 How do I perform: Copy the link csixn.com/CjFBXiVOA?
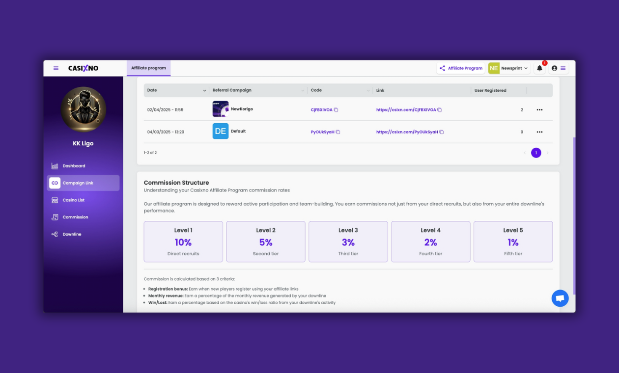[440, 110]
